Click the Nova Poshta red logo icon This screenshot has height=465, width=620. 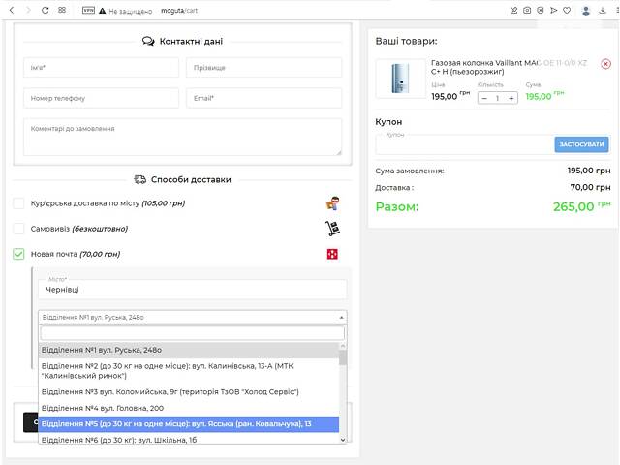pyautogui.click(x=332, y=254)
